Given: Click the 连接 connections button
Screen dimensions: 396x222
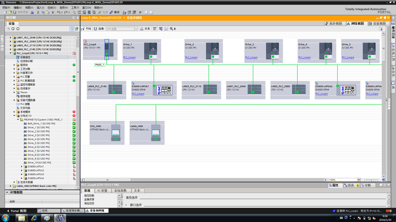Looking at the screenshot, I should [x=99, y=29].
